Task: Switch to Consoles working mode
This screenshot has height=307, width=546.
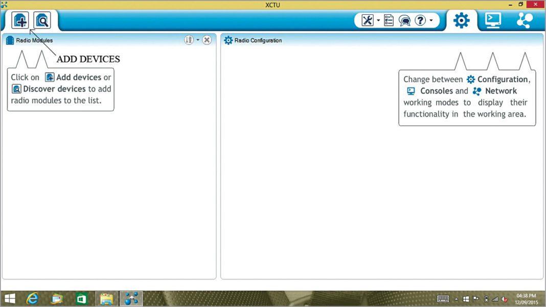Action: [x=492, y=20]
